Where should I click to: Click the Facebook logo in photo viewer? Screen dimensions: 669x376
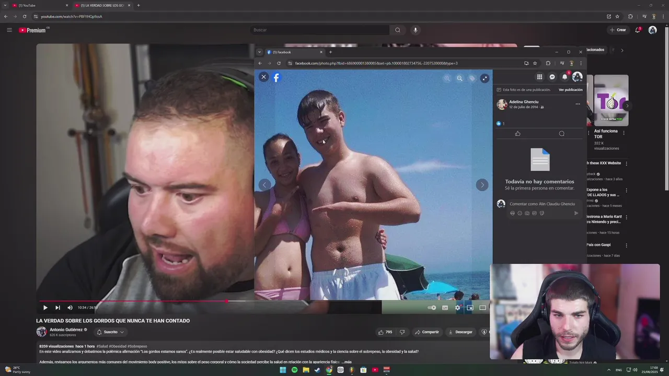pyautogui.click(x=276, y=77)
